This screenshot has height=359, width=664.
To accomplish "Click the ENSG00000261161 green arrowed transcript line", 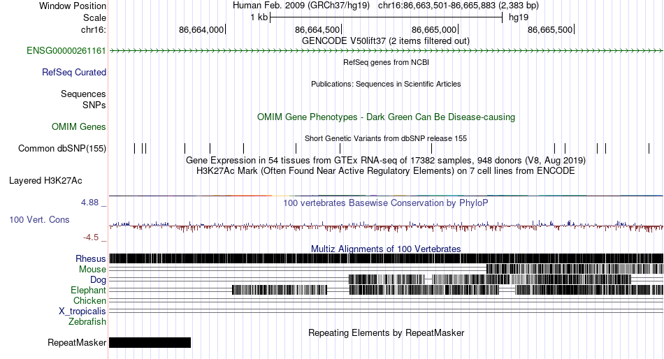I will click(386, 51).
